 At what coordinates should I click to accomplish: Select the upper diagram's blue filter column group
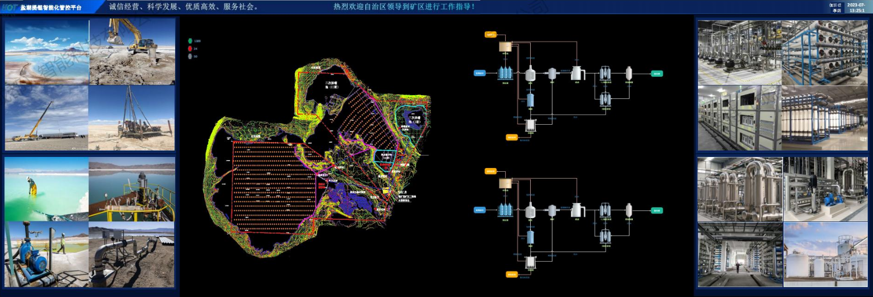(x=505, y=73)
